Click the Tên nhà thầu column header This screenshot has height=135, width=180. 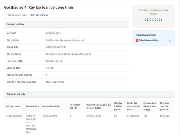coord(32,106)
